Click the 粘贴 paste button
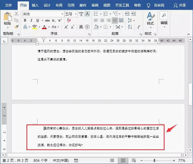This screenshot has width=193, height=164. pyautogui.click(x=7, y=20)
